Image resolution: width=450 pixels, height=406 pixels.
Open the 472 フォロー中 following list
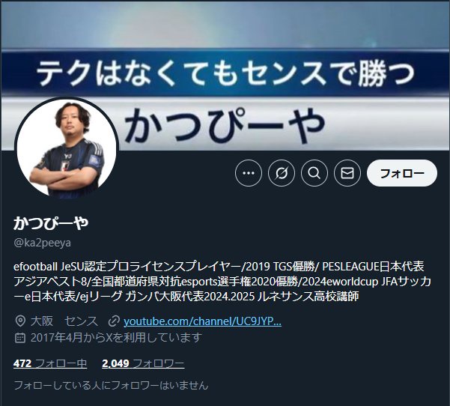tap(50, 363)
